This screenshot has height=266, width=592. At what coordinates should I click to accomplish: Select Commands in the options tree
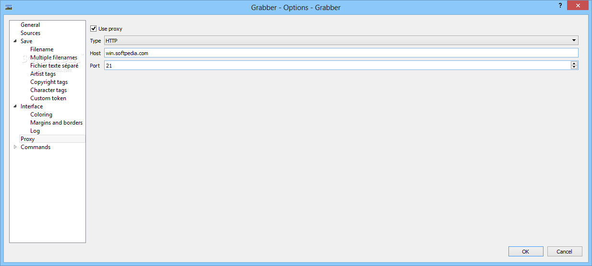[x=36, y=147]
